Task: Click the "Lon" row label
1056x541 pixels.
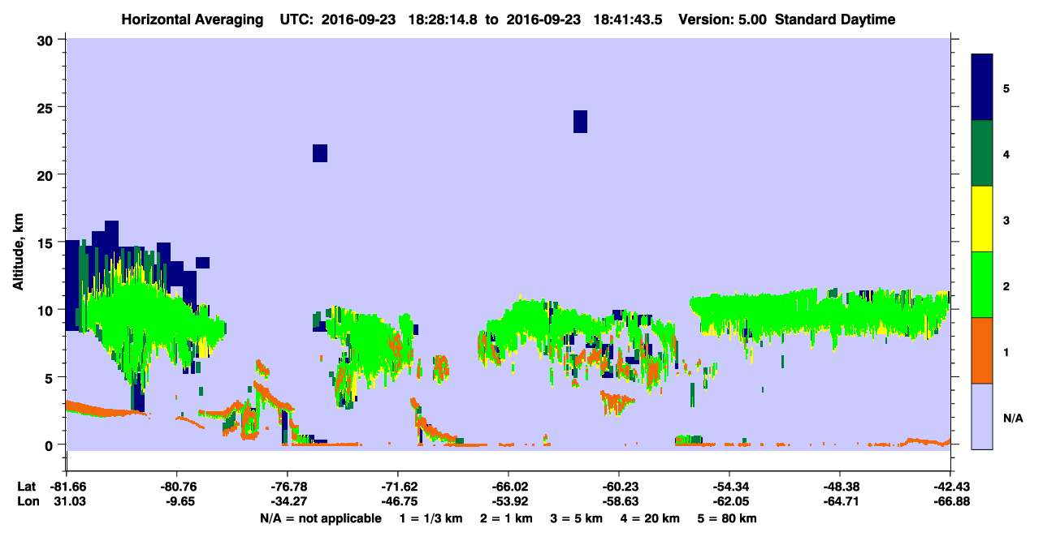Action: 27,501
